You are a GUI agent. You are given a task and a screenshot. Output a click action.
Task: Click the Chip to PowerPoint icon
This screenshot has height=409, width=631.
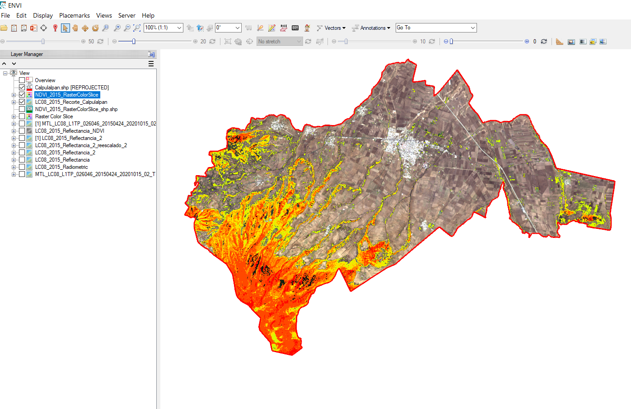click(34, 28)
